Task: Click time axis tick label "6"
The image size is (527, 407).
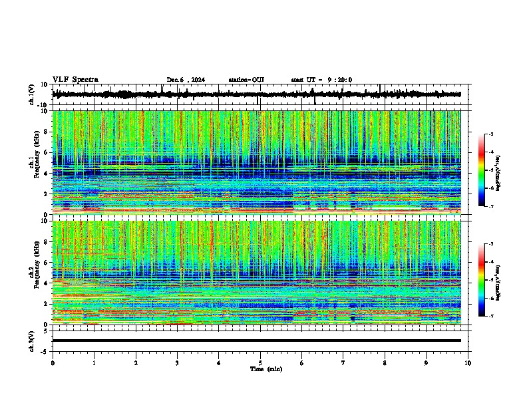Action: (302, 363)
